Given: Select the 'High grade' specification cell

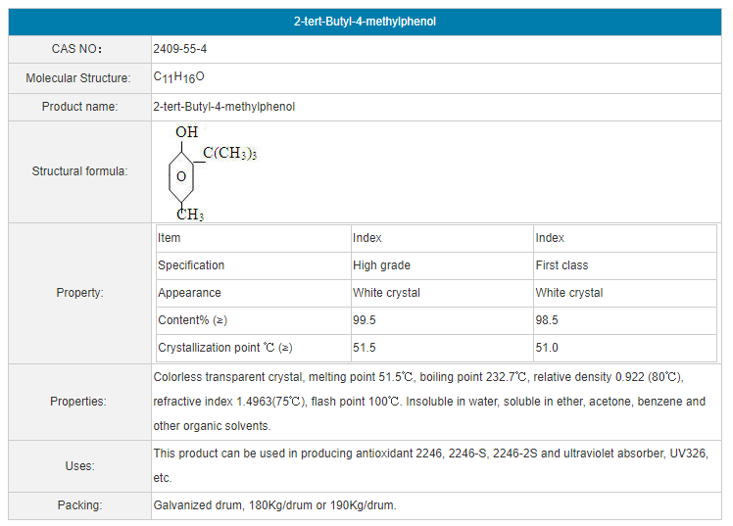Looking at the screenshot, I should pos(381,265).
